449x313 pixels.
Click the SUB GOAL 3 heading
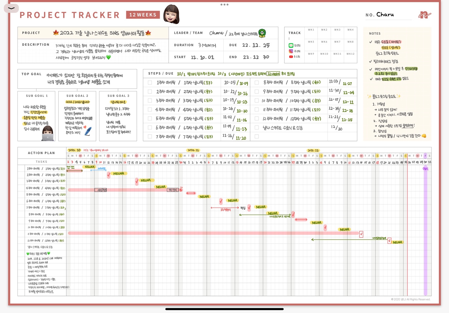pyautogui.click(x=118, y=96)
